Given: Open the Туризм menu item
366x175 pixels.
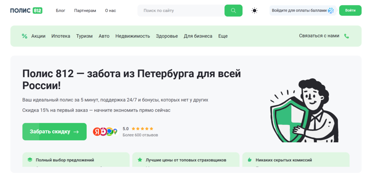Looking at the screenshot, I should pos(84,36).
